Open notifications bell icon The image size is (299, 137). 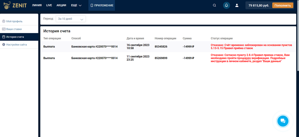(x=226, y=6)
